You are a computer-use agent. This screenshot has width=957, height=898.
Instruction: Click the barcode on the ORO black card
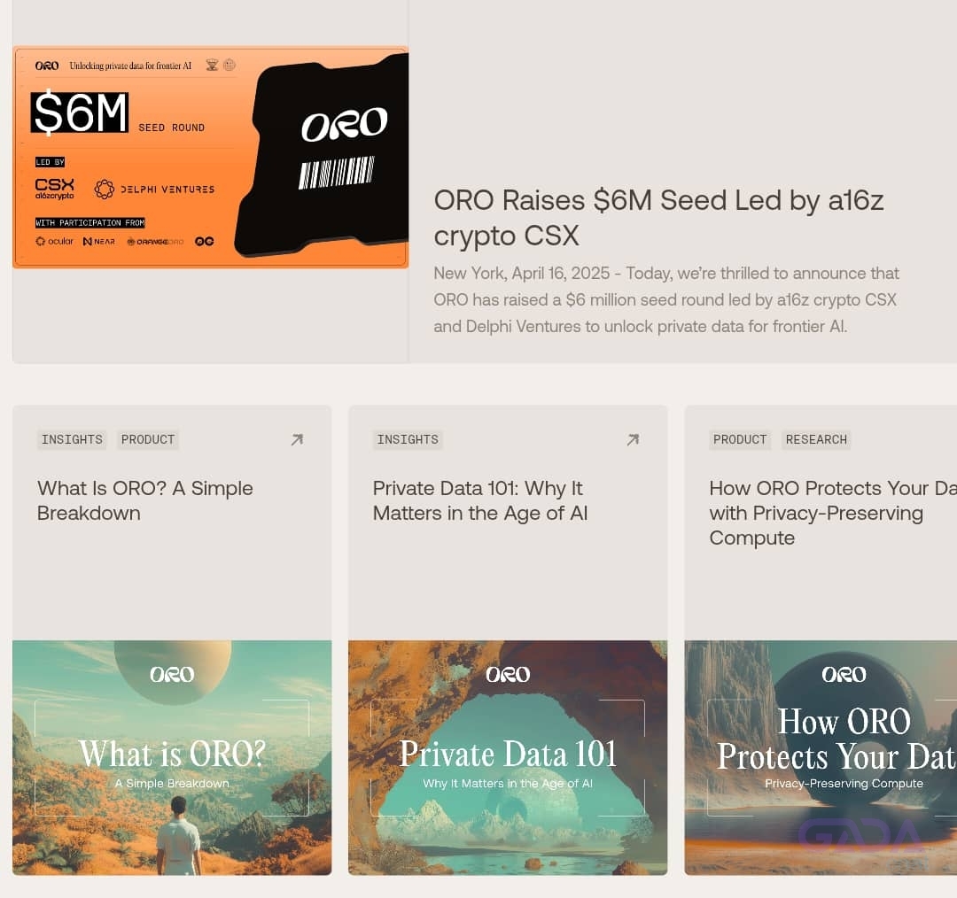(337, 172)
